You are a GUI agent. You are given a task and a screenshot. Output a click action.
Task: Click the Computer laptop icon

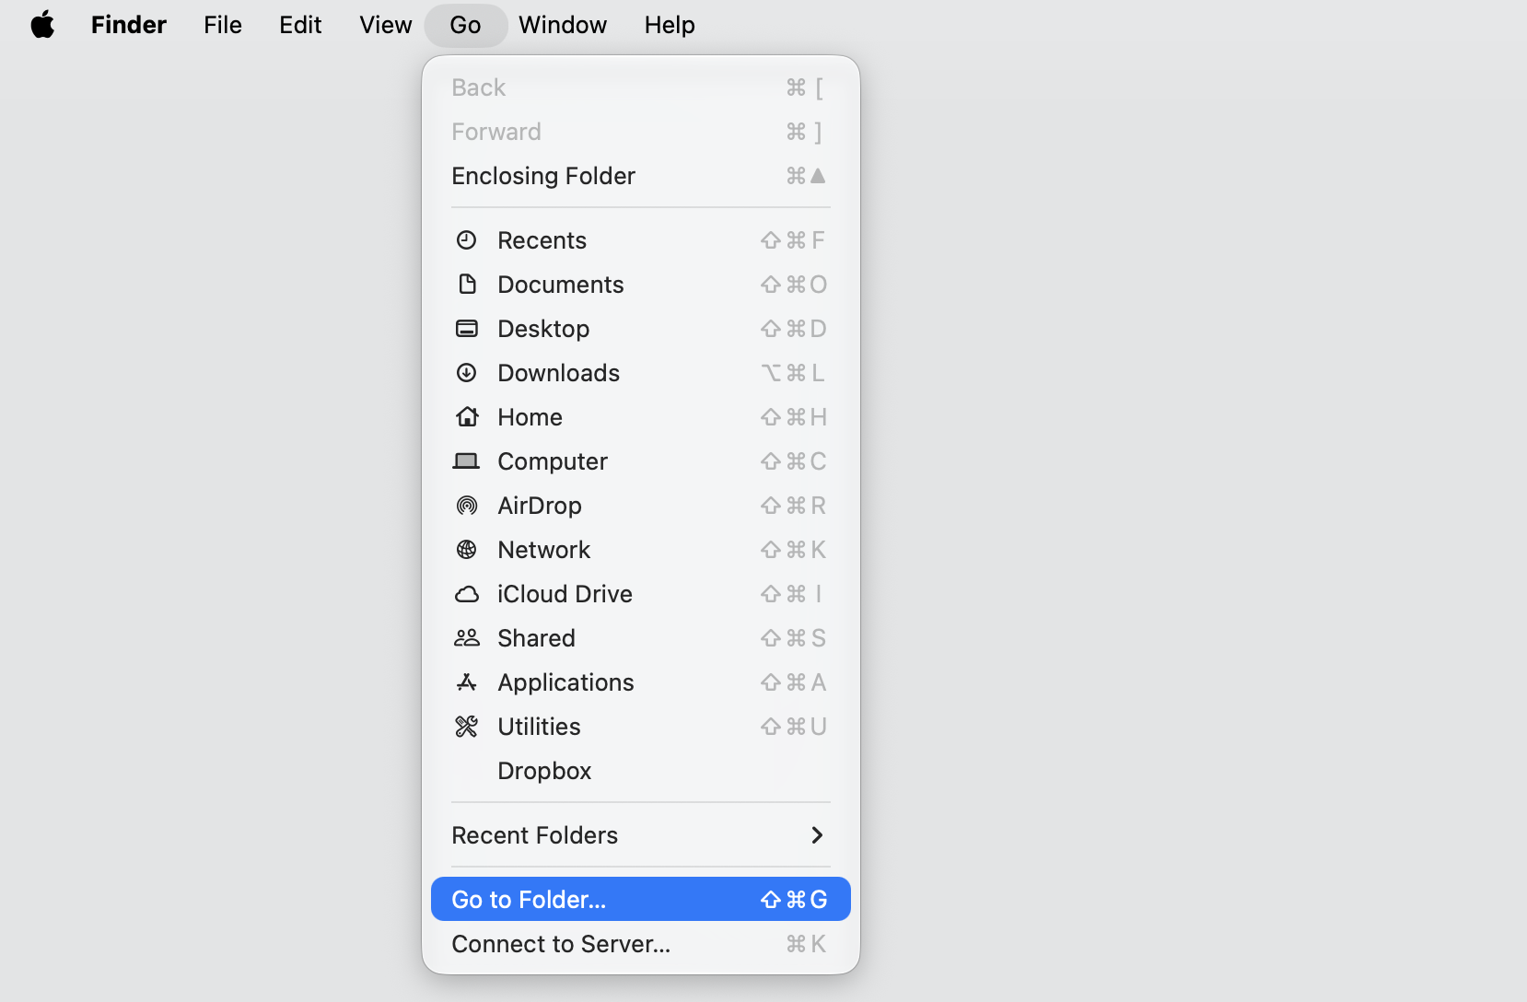pyautogui.click(x=467, y=461)
